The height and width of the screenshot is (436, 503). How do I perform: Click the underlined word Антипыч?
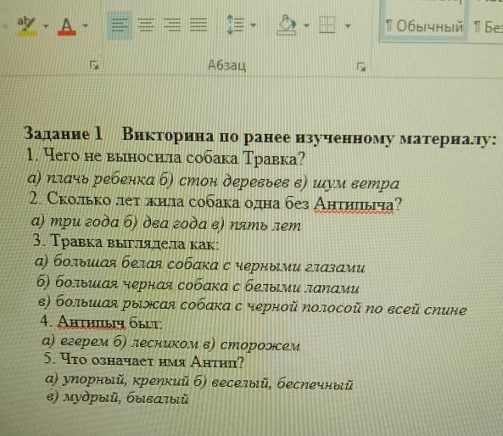pyautogui.click(x=92, y=321)
